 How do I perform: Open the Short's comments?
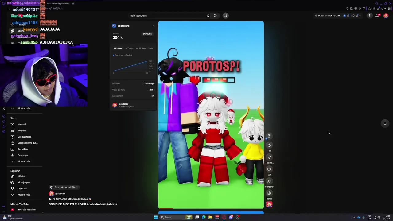(269, 169)
